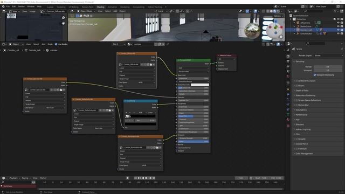The height and width of the screenshot is (194, 345).
Task: Expand the Color Management panel
Action: pos(304,154)
